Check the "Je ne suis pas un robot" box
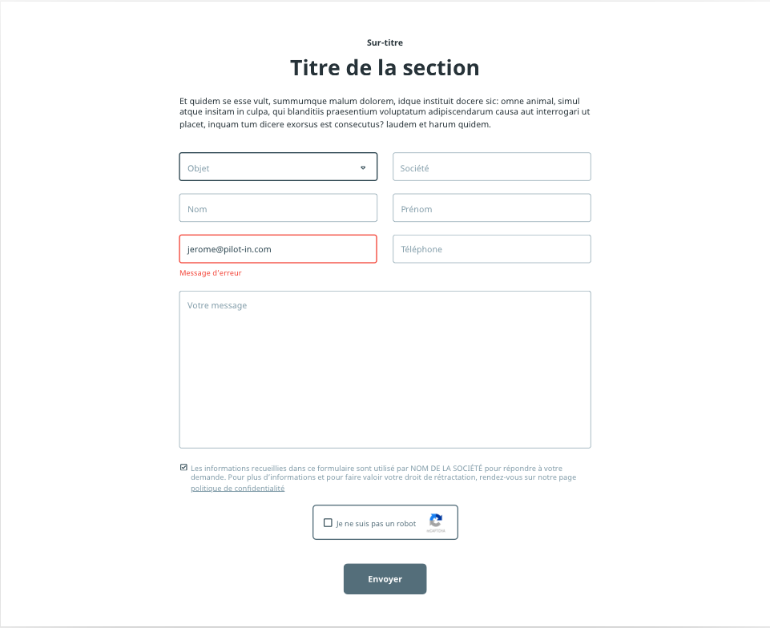This screenshot has height=628, width=770. pyautogui.click(x=328, y=523)
